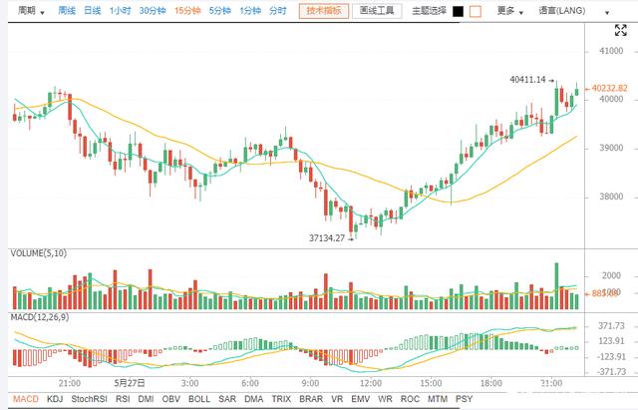
Task: Switch to BRAR indicator
Action: pos(311,399)
